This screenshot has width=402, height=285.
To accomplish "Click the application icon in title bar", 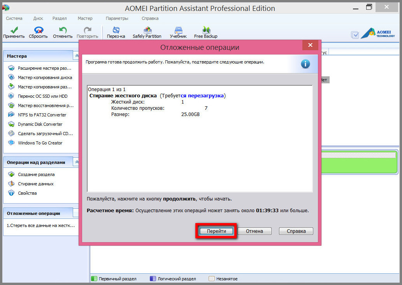I will 5,7.
